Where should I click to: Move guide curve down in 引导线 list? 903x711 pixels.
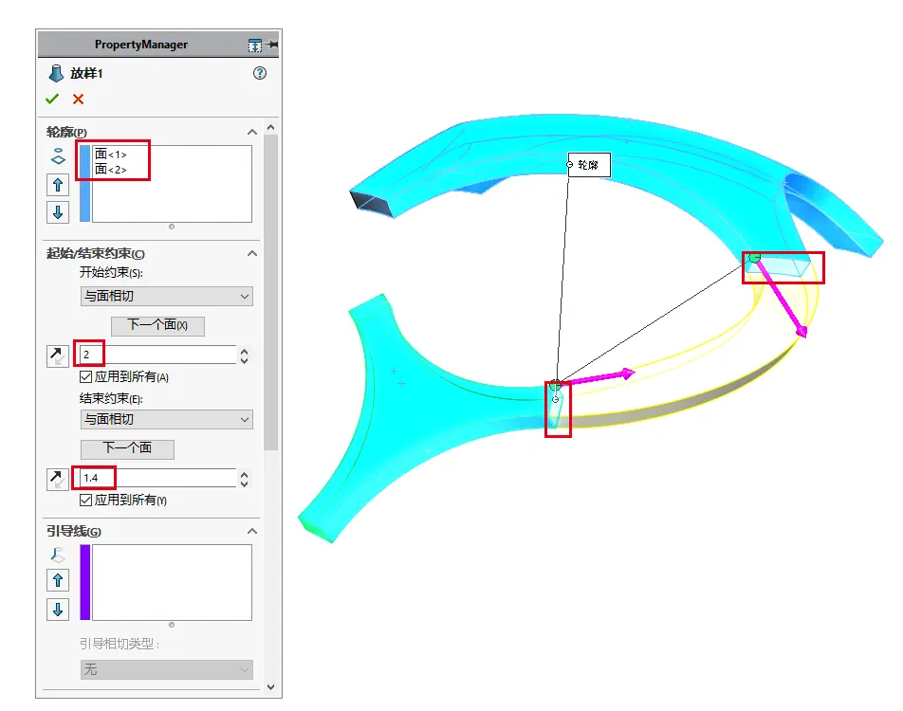(x=58, y=610)
